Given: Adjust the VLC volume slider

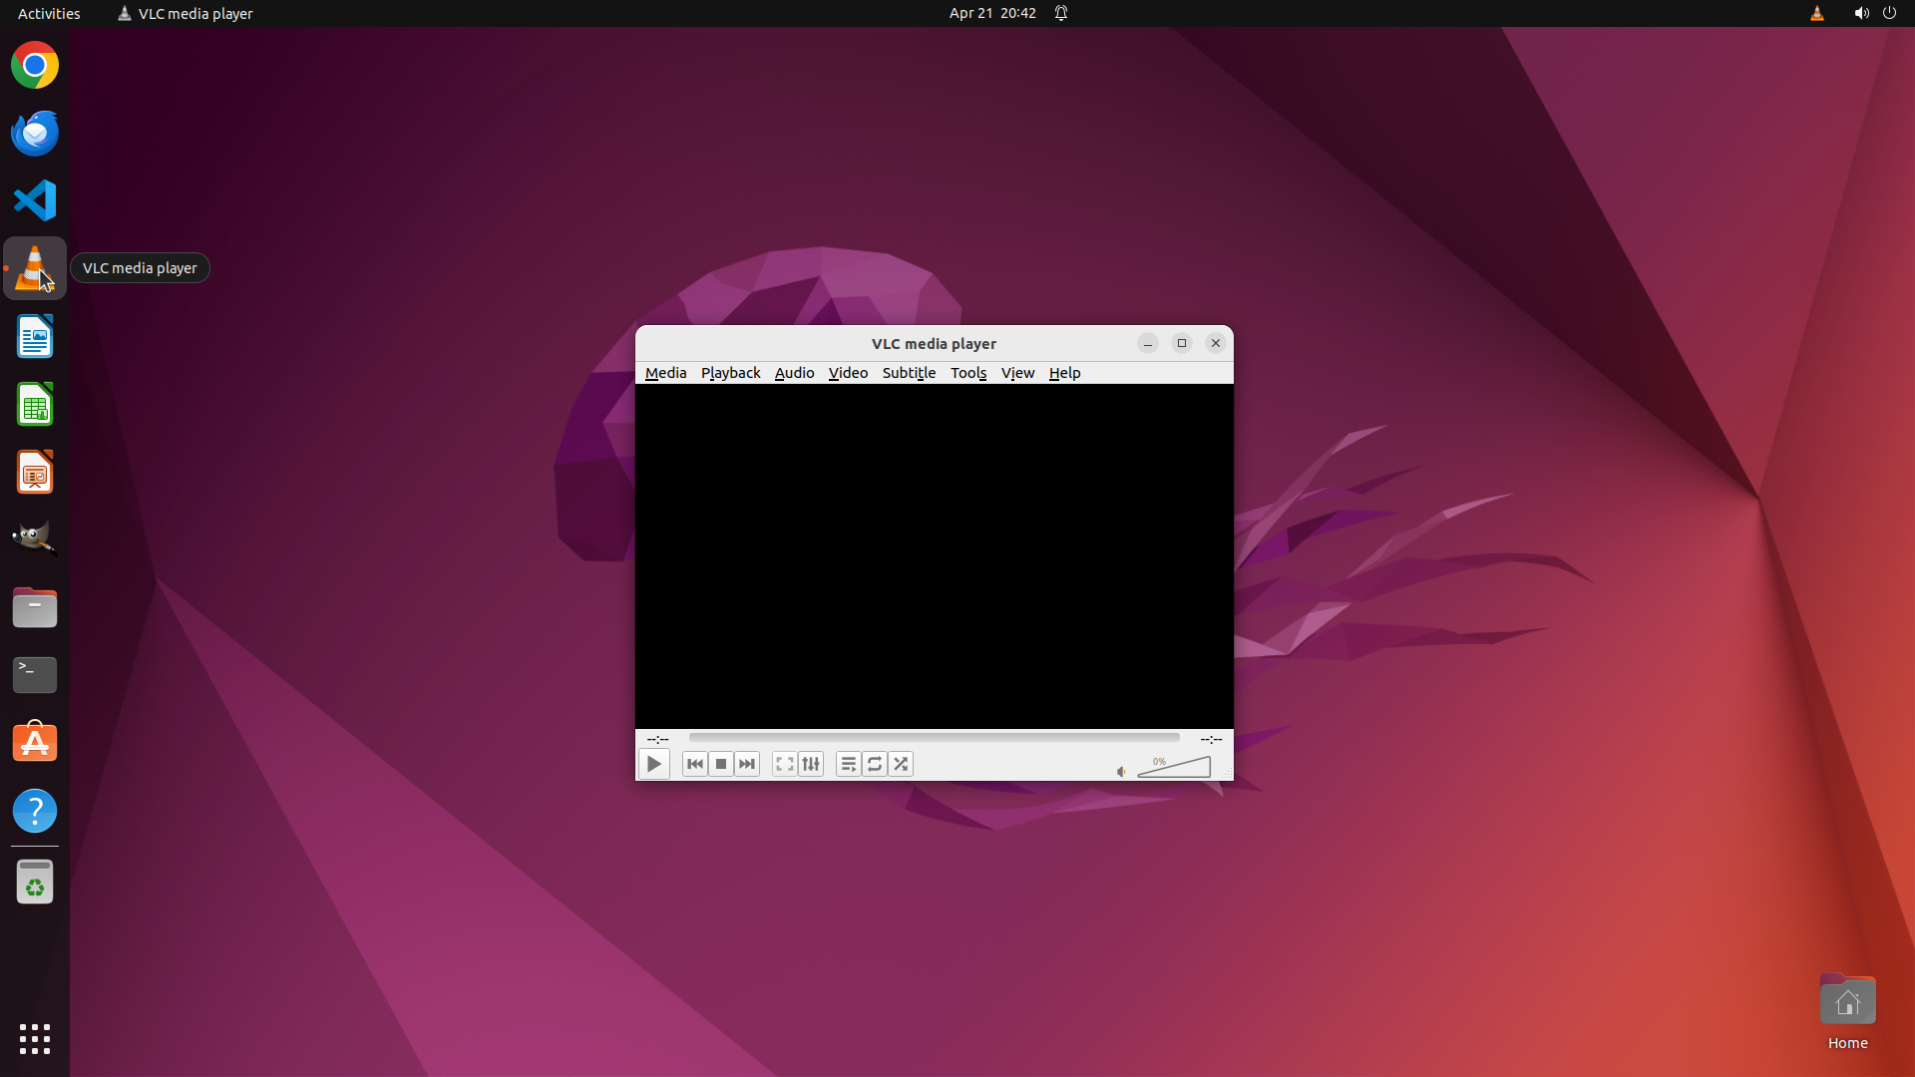Looking at the screenshot, I should tap(1174, 767).
